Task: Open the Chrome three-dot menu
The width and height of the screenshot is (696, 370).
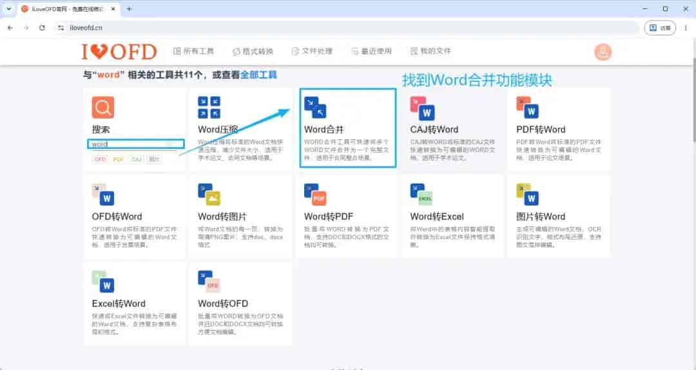Action: [x=686, y=28]
